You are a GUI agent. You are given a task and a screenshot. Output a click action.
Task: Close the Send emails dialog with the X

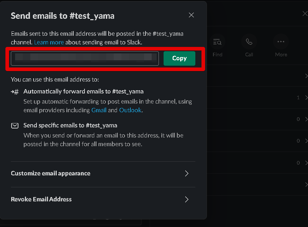click(x=191, y=15)
